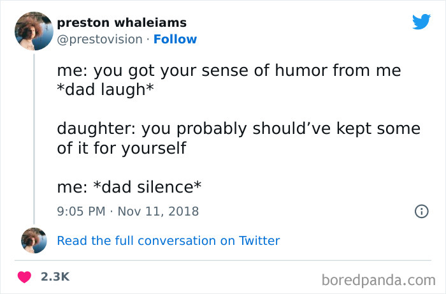
Task: Click the "daughter: you probably should've kept" line
Action: click(x=238, y=129)
